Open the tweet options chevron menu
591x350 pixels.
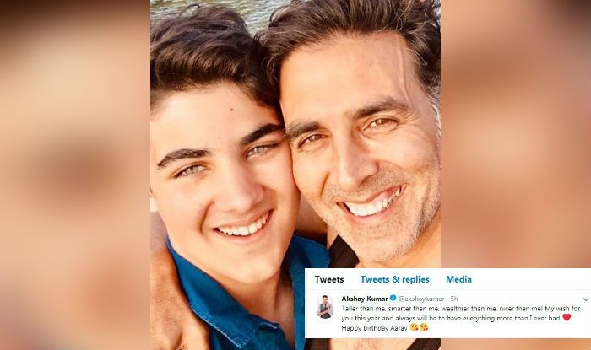(x=586, y=299)
